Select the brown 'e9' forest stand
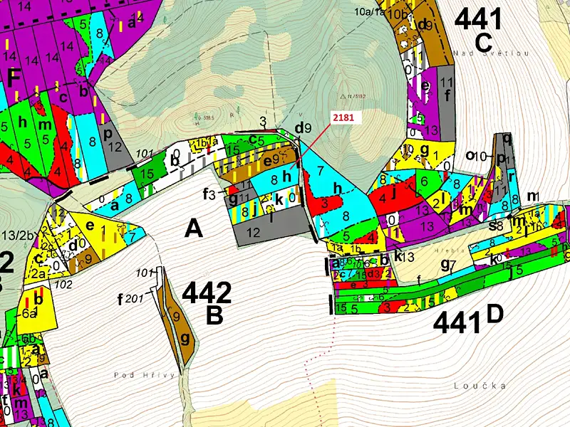The image size is (570, 427). (267, 164)
